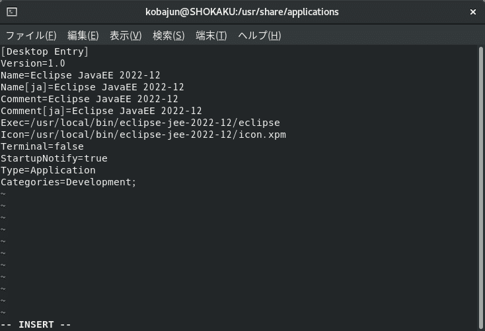Screen dimensions: 485x331
Task: Click the terminal icon in title bar
Action: coord(12,12)
